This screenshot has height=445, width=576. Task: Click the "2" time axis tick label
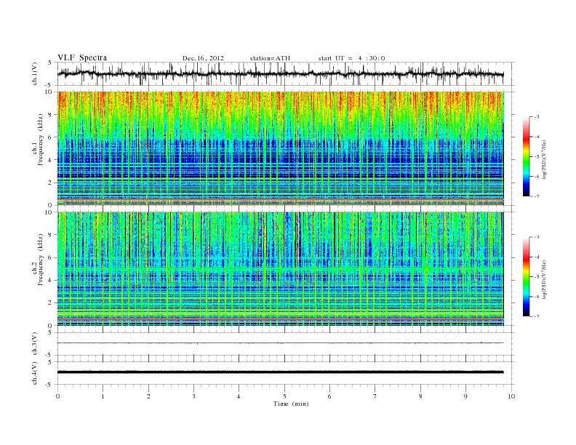pos(148,396)
